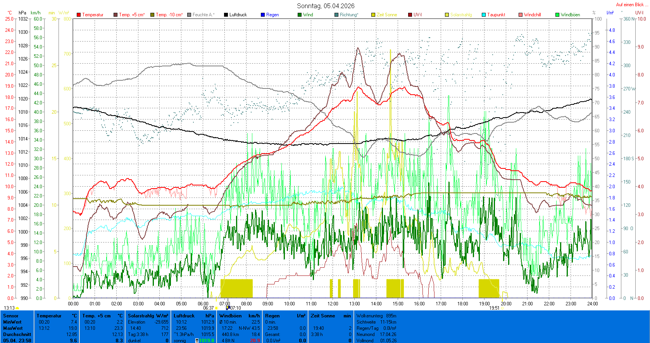Click the 'Feuchte A.*' legend label
This screenshot has width=650, height=343.
point(203,15)
